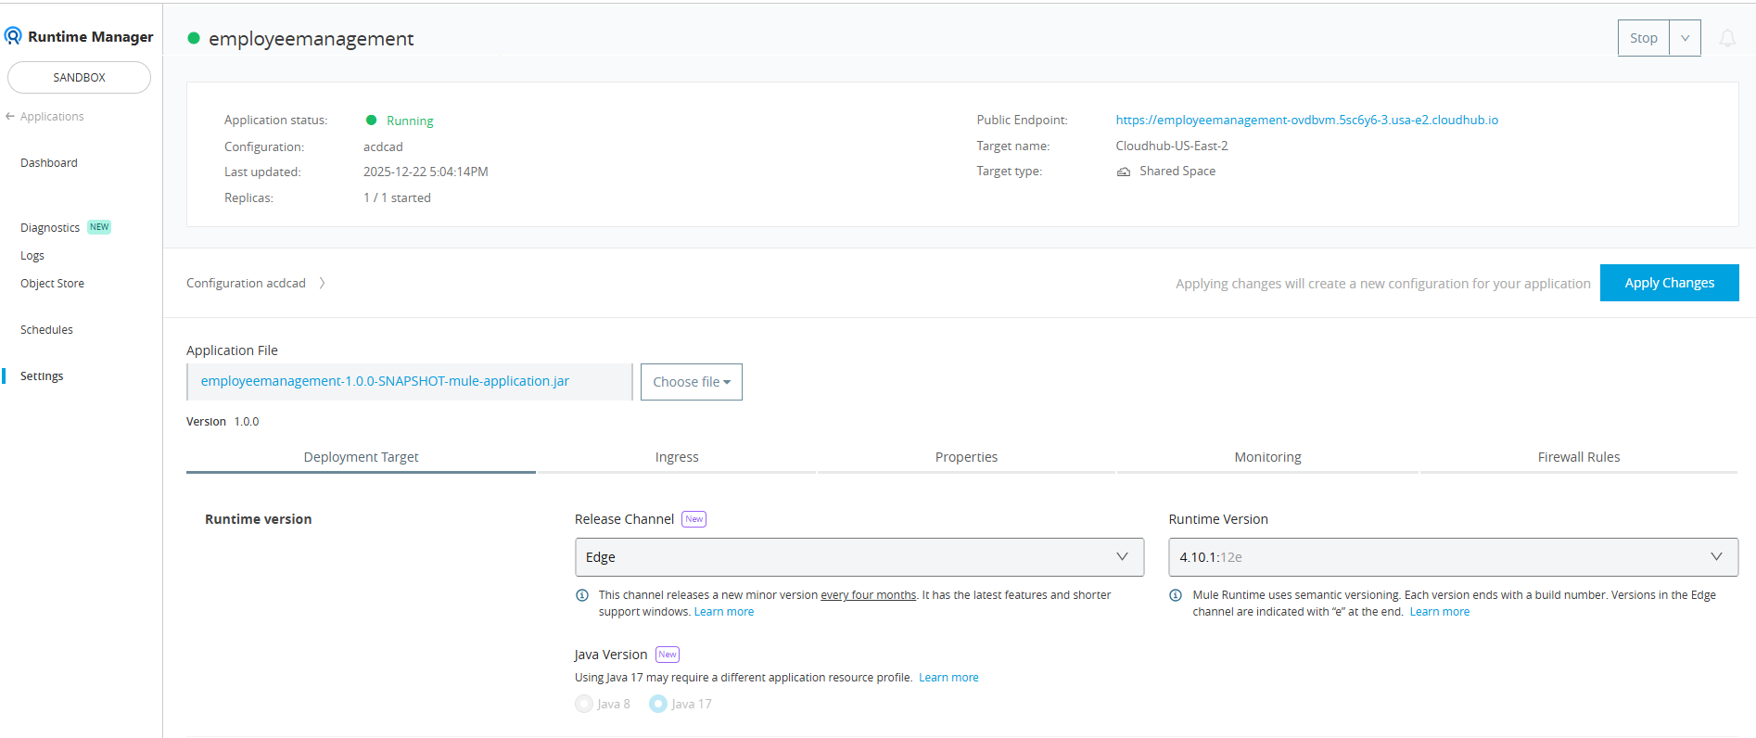
Task: Select the Java 17 radio button
Action: click(658, 704)
